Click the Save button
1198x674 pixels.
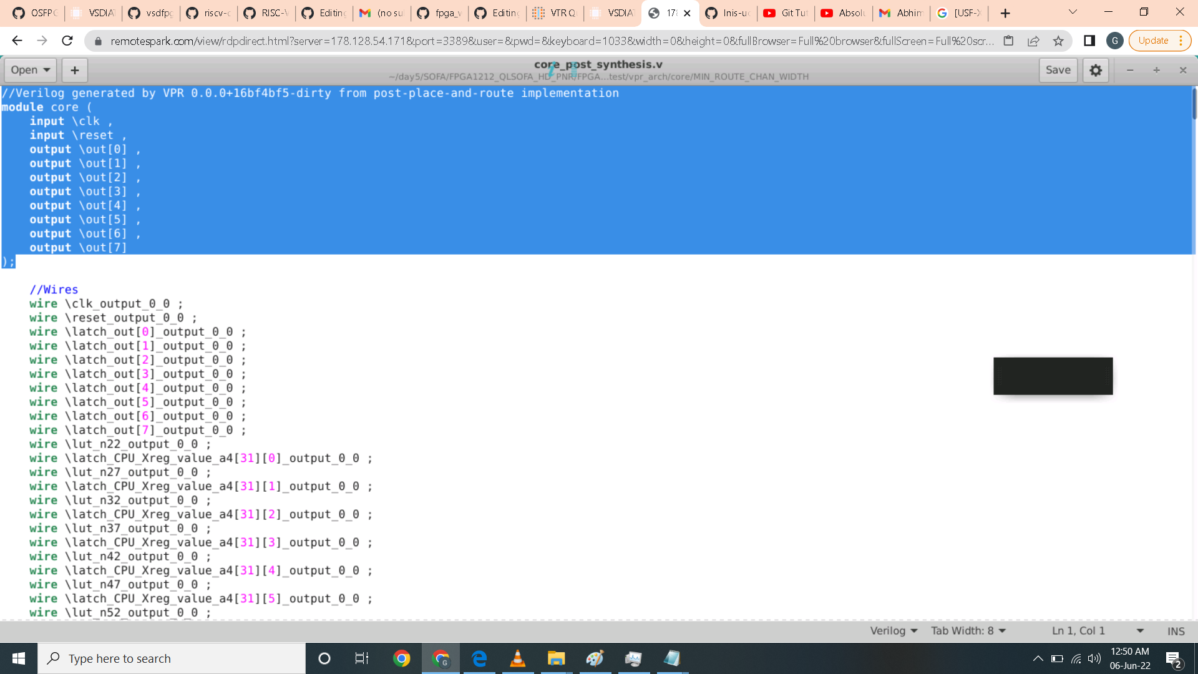click(1058, 70)
